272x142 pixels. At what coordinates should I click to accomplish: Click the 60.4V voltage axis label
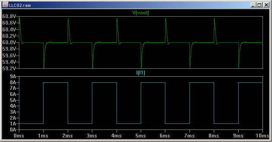[9, 29]
